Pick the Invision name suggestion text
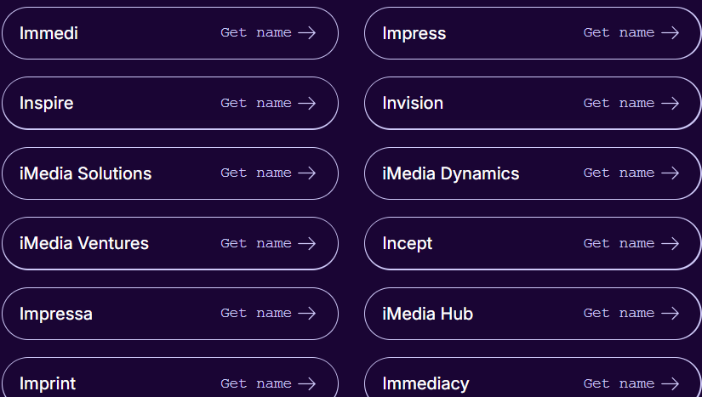Screen dimensions: 702x397 point(413,103)
